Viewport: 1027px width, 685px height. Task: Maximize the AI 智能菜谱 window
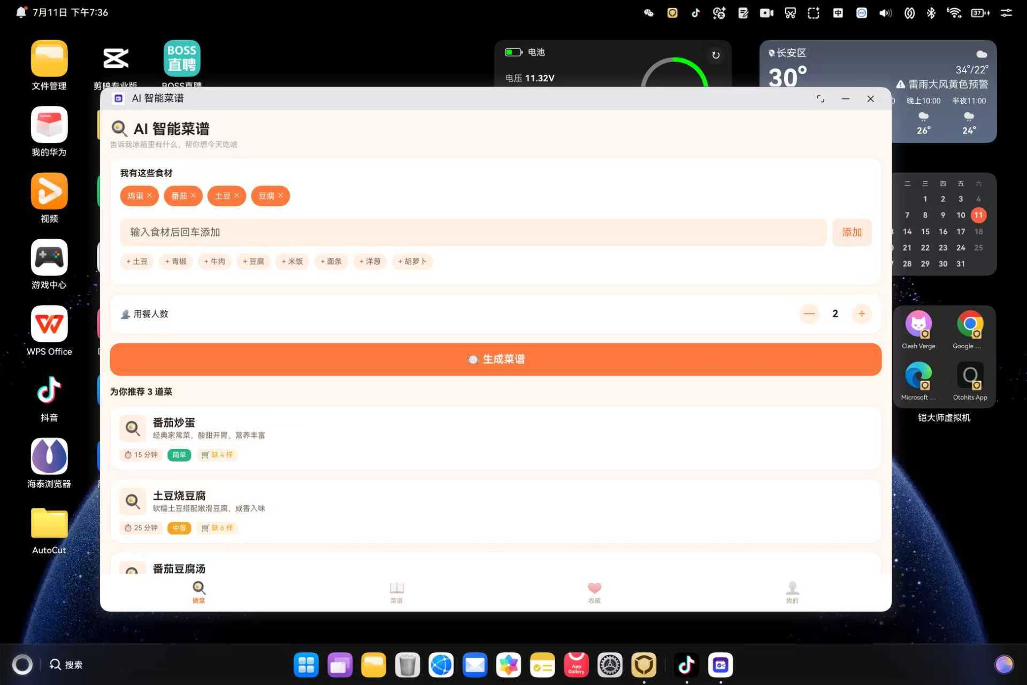[x=820, y=98]
